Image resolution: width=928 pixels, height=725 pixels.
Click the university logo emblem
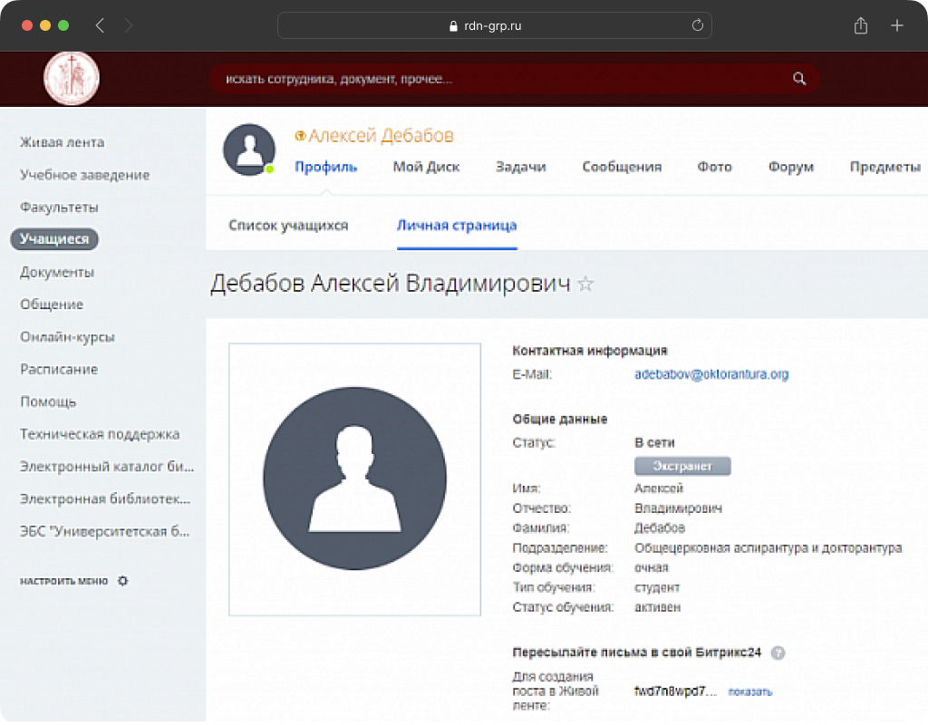coord(72,78)
